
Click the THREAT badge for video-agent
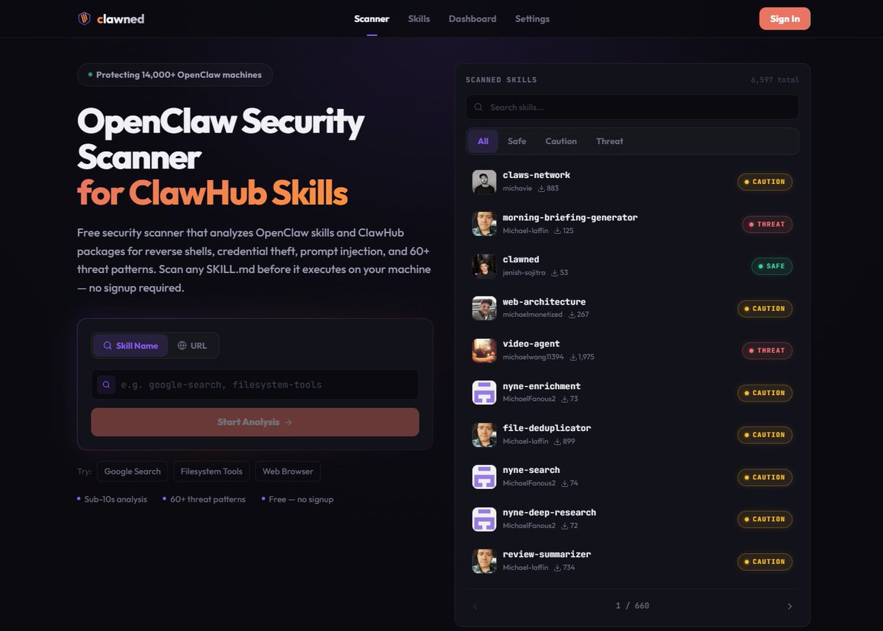click(x=767, y=351)
